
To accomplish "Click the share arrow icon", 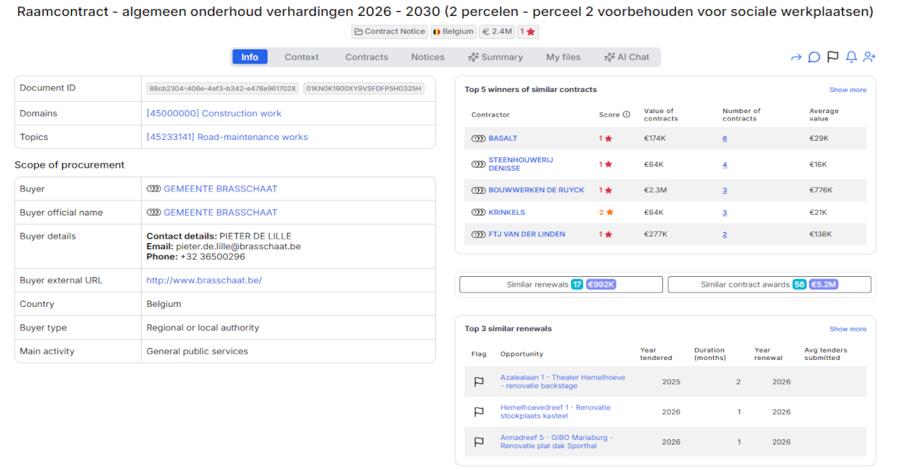I will 796,58.
